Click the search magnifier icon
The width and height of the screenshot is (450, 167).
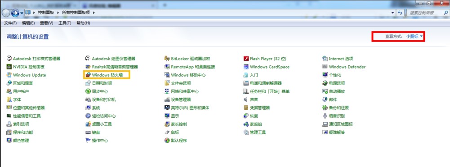pyautogui.click(x=446, y=13)
